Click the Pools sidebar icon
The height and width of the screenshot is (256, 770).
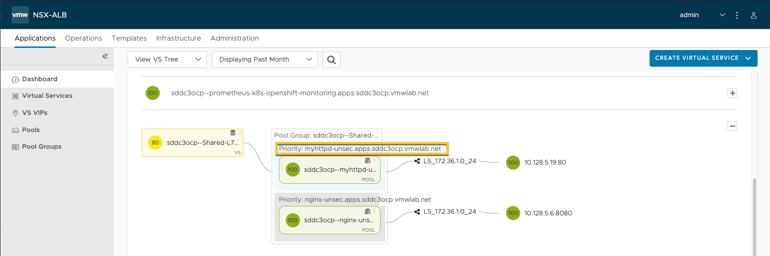[x=15, y=130]
